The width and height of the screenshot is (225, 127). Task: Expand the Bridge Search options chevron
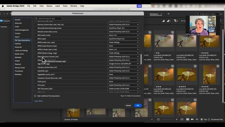tap(221, 14)
